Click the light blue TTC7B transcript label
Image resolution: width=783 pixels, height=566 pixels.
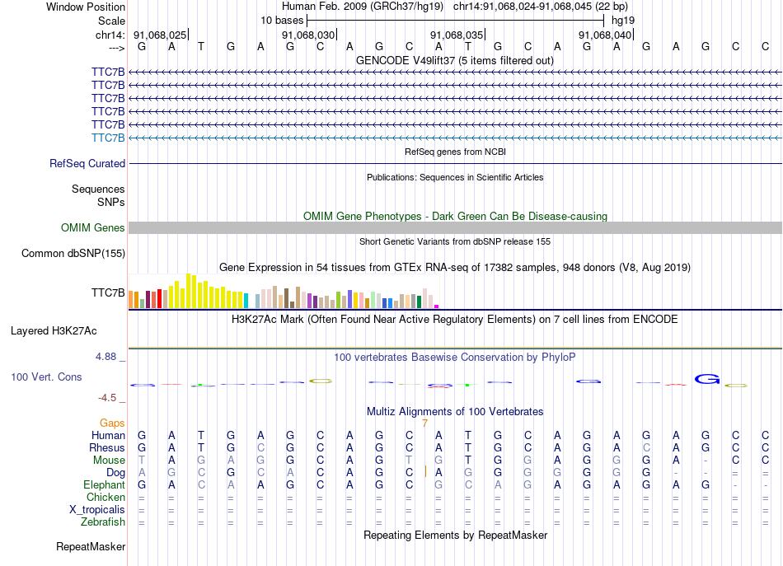(x=108, y=138)
